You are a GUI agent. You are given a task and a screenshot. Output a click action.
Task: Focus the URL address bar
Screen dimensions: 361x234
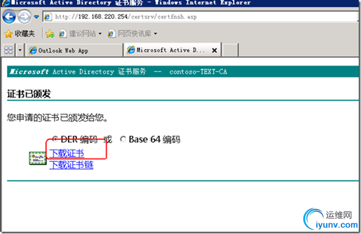coord(200,17)
